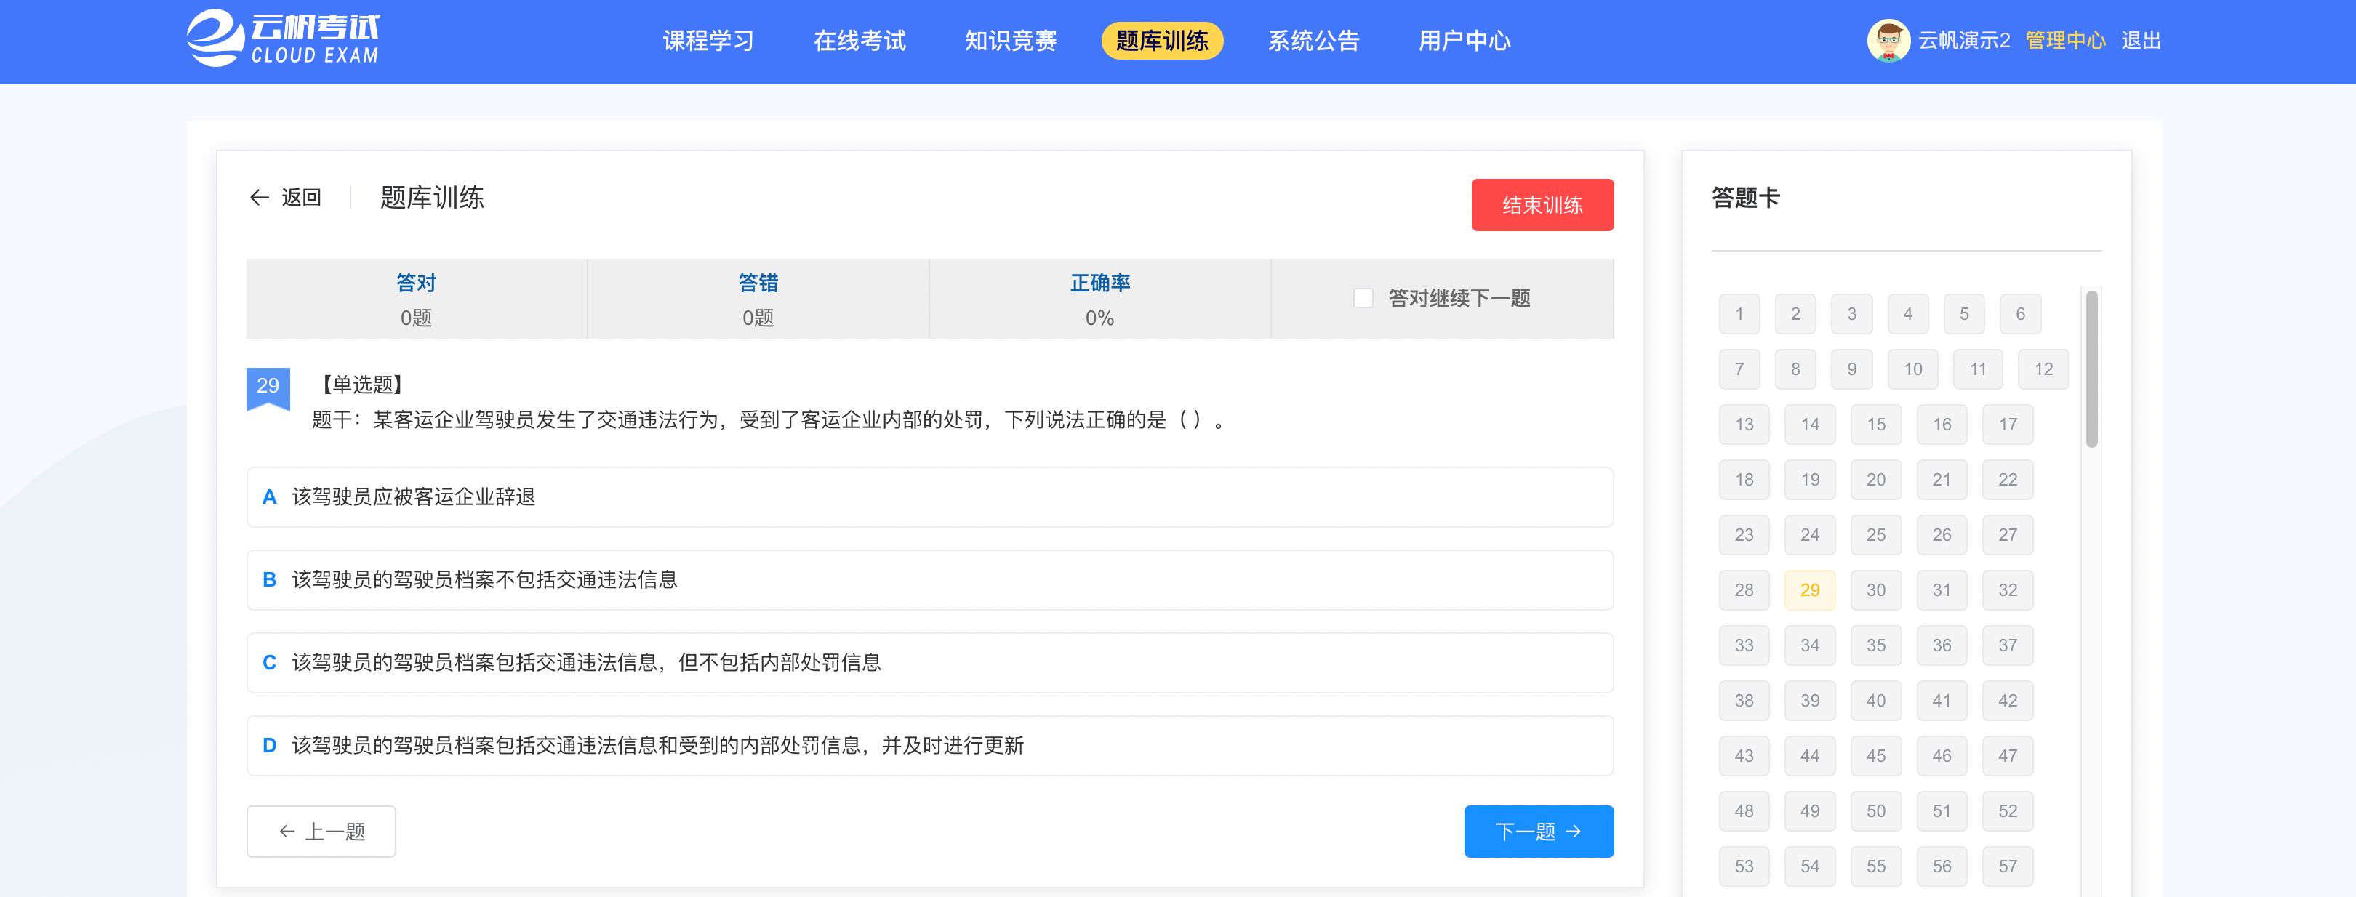Jump to question 12 on the answer card
The height and width of the screenshot is (897, 2356).
click(2043, 369)
